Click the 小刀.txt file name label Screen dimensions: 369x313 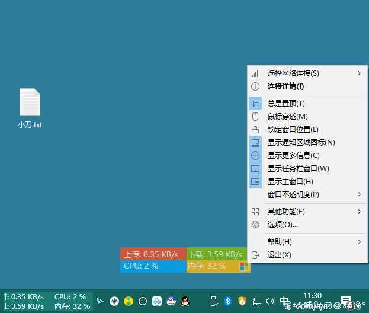click(30, 125)
